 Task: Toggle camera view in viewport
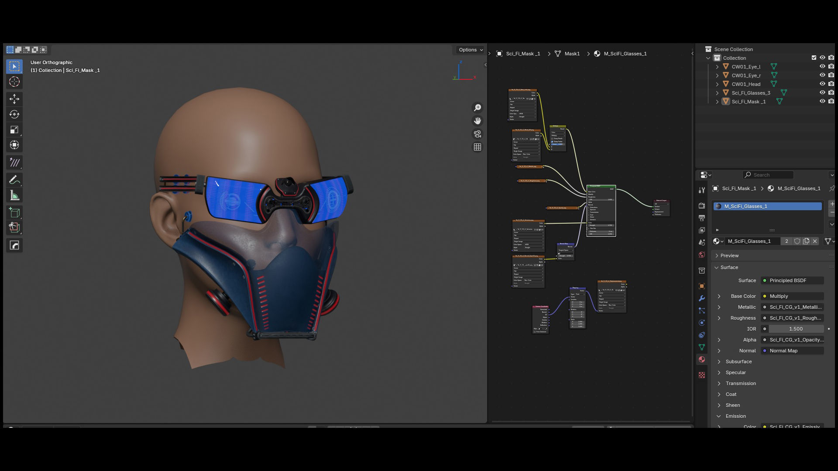(477, 134)
